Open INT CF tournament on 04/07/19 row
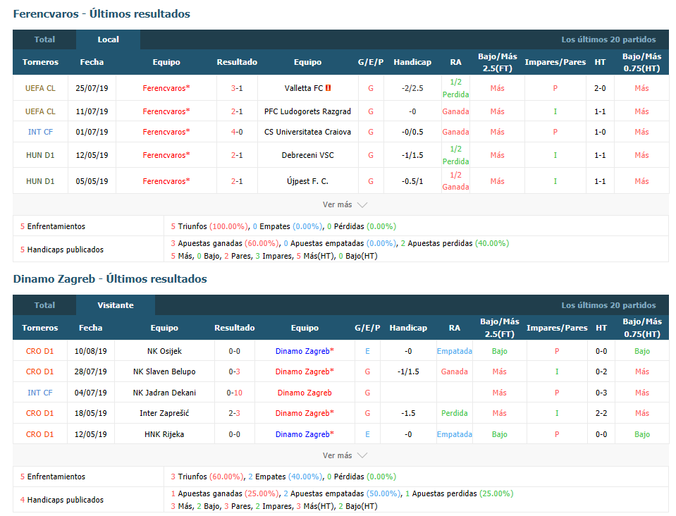Viewport: 676px width, 516px height. tap(39, 393)
